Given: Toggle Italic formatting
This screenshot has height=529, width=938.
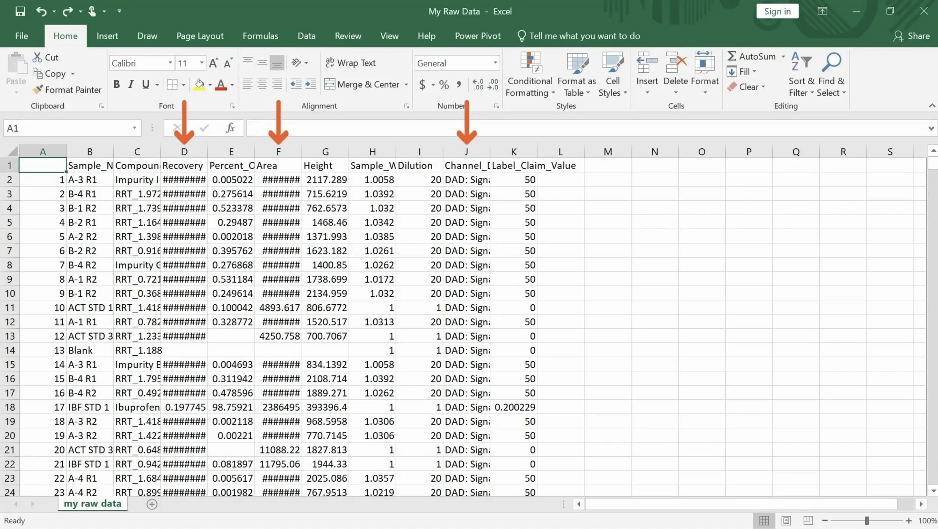Looking at the screenshot, I should (x=131, y=84).
